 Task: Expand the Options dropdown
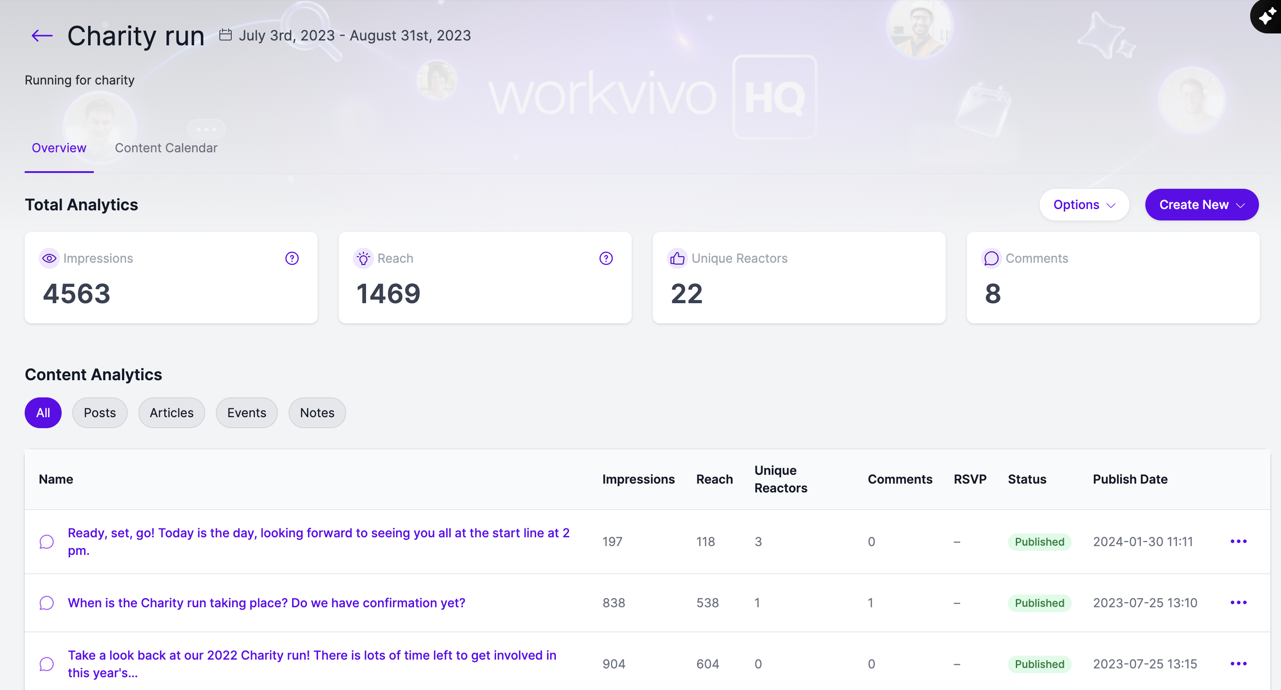[x=1084, y=205]
